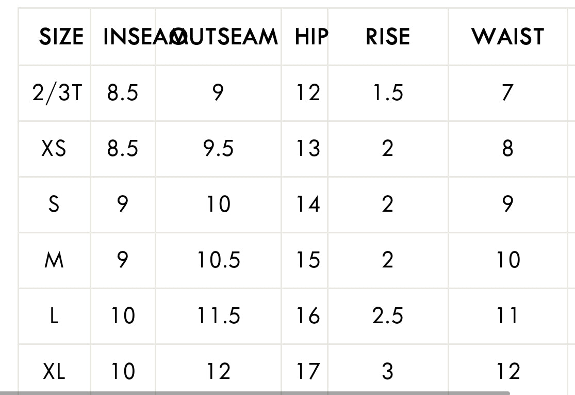
Task: Click waist value 11 for L
Action: (507, 316)
